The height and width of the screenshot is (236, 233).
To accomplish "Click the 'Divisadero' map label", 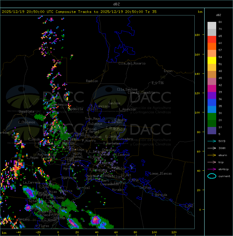I will (125, 139).
